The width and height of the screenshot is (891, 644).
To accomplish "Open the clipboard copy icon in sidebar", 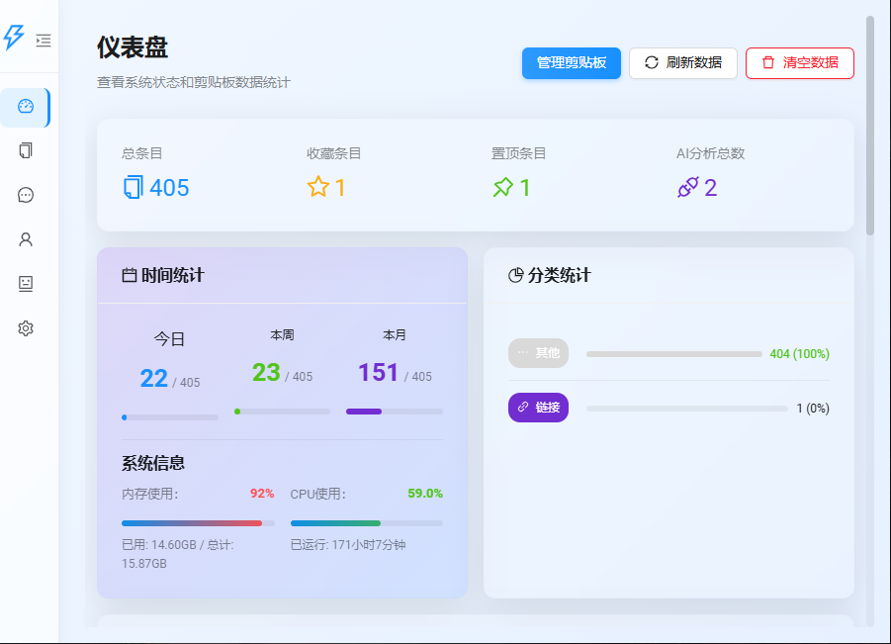I will click(26, 151).
